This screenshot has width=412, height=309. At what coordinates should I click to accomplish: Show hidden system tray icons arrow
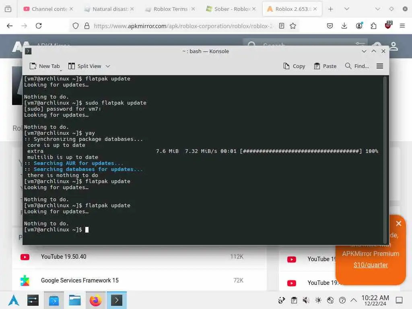(x=354, y=300)
